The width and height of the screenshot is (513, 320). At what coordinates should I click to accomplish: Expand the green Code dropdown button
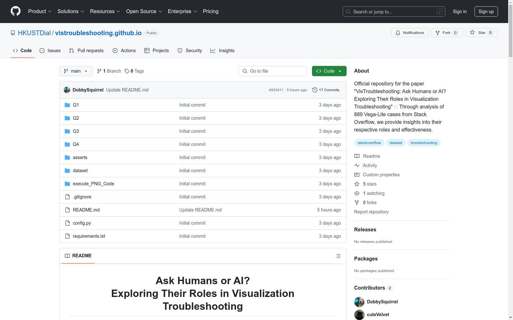click(x=329, y=71)
